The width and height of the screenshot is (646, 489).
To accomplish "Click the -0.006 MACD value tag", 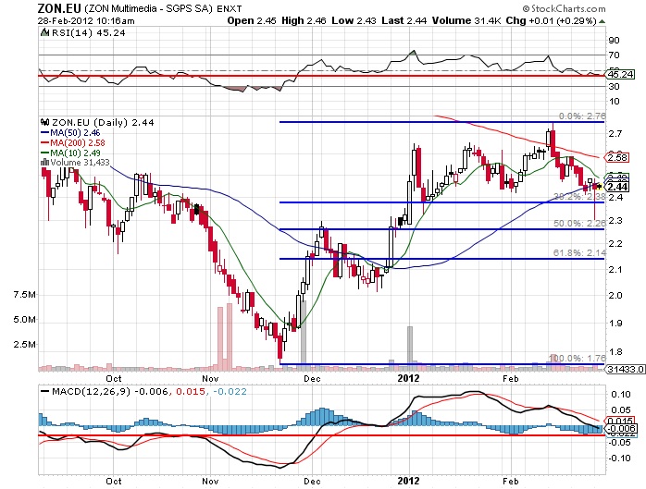I will [x=620, y=429].
